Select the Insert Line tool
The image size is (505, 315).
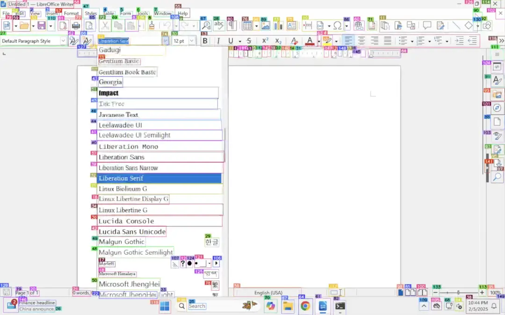tap(456, 25)
